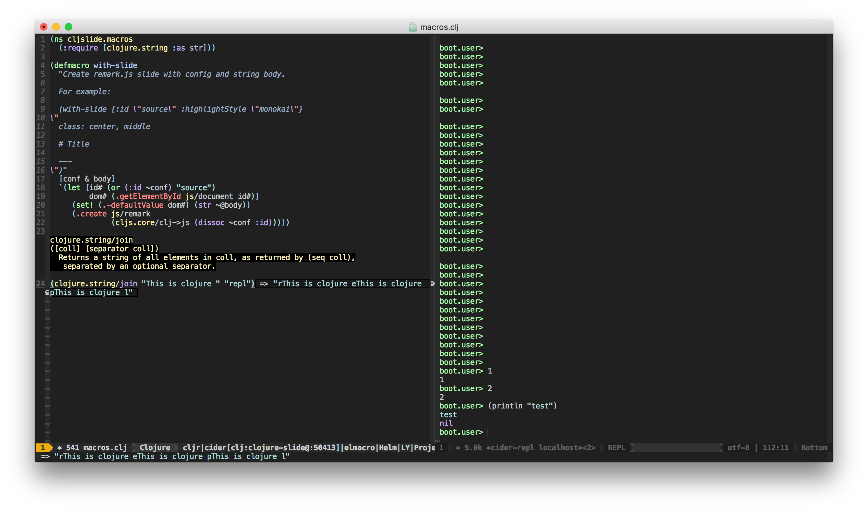Image resolution: width=868 pixels, height=512 pixels.
Task: Click the Bottom scroll position indicator
Action: [814, 448]
